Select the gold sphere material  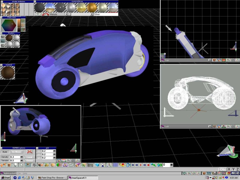92,7
